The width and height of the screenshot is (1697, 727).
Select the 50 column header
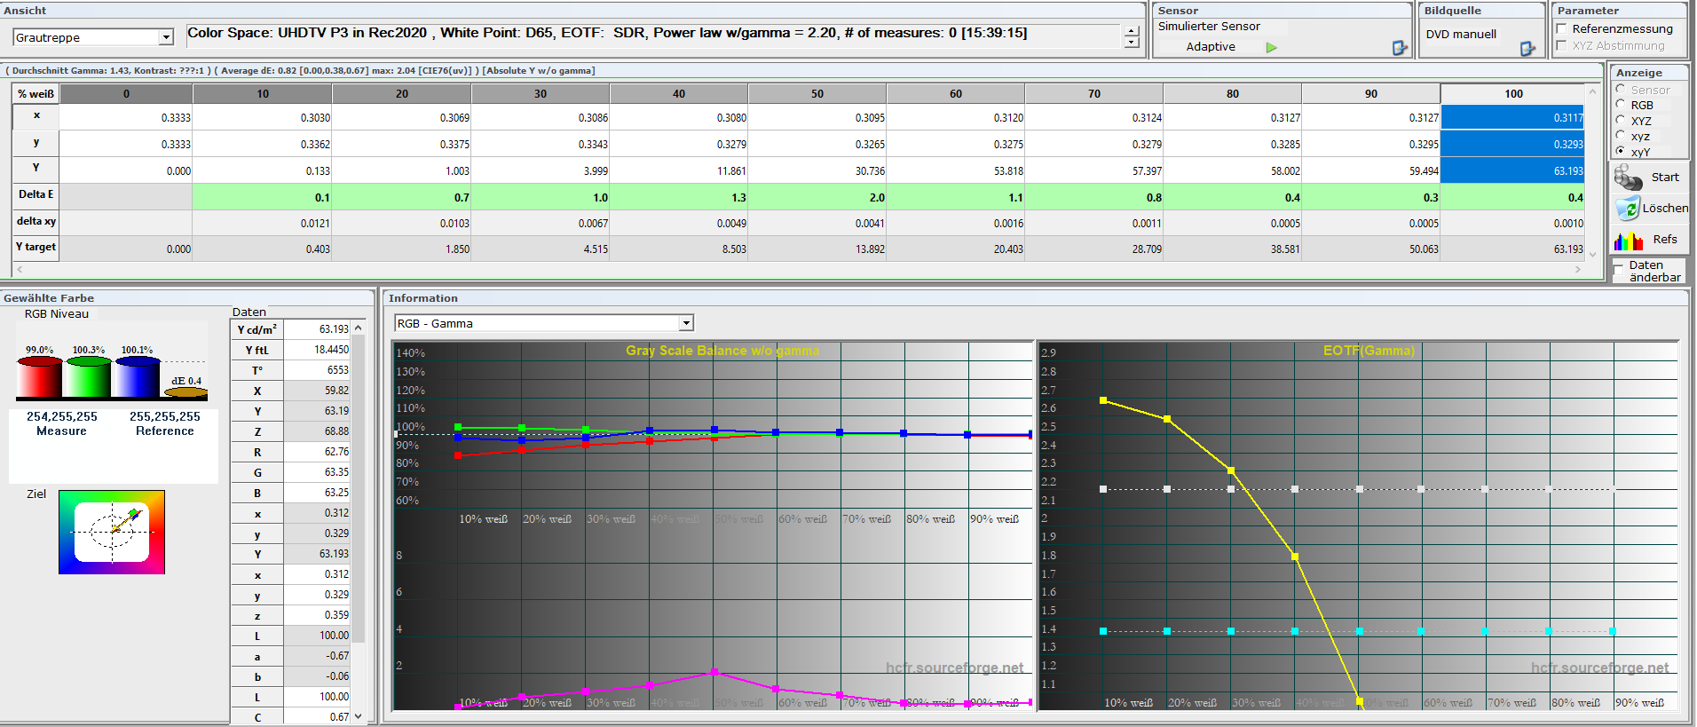click(x=817, y=94)
